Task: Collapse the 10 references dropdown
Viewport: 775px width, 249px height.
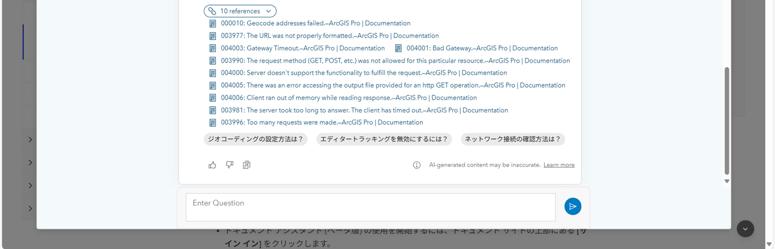Action: [240, 11]
